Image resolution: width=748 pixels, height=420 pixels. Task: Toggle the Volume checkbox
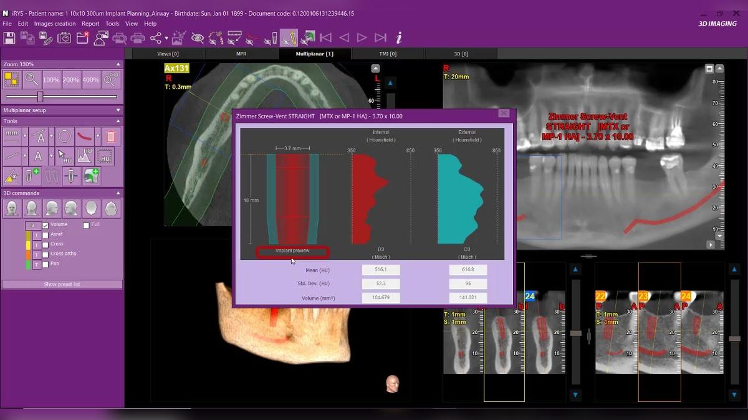pos(45,225)
